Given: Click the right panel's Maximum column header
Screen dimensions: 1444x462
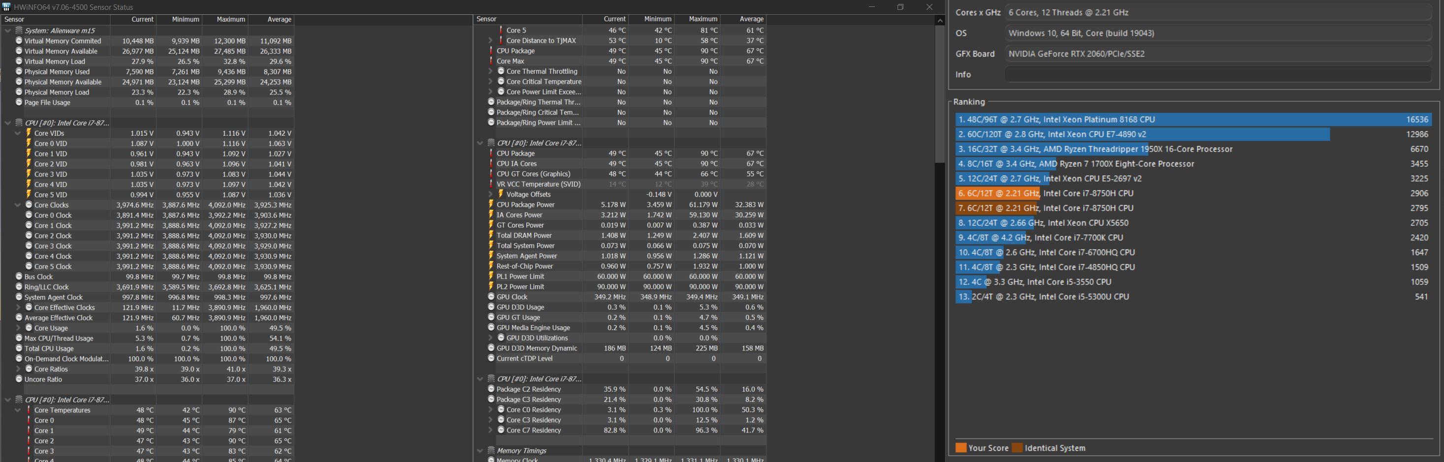Looking at the screenshot, I should click(x=697, y=19).
